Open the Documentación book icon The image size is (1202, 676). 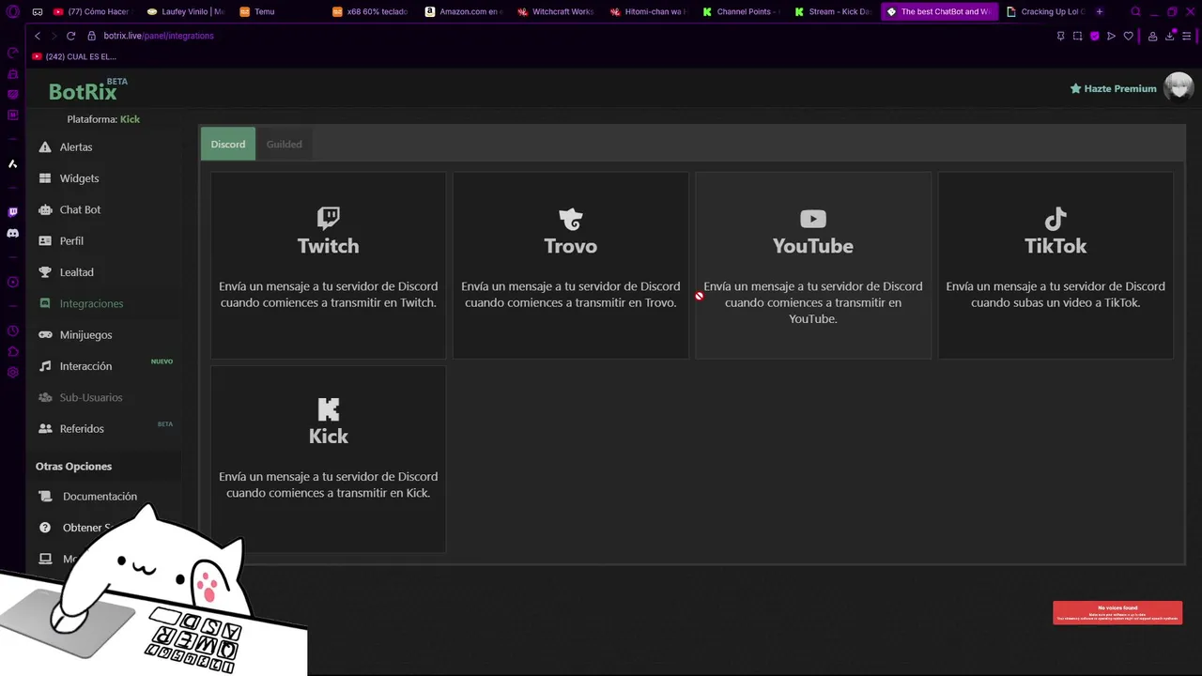[45, 497]
